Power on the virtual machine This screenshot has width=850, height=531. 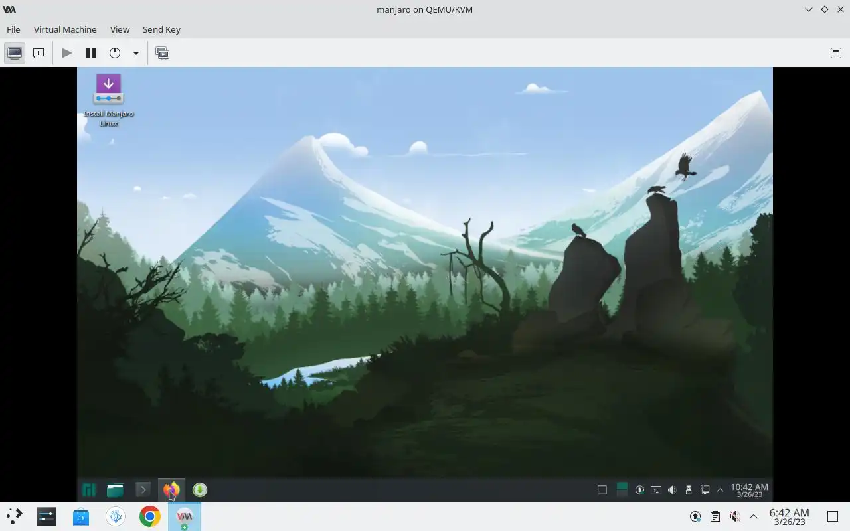(x=66, y=53)
